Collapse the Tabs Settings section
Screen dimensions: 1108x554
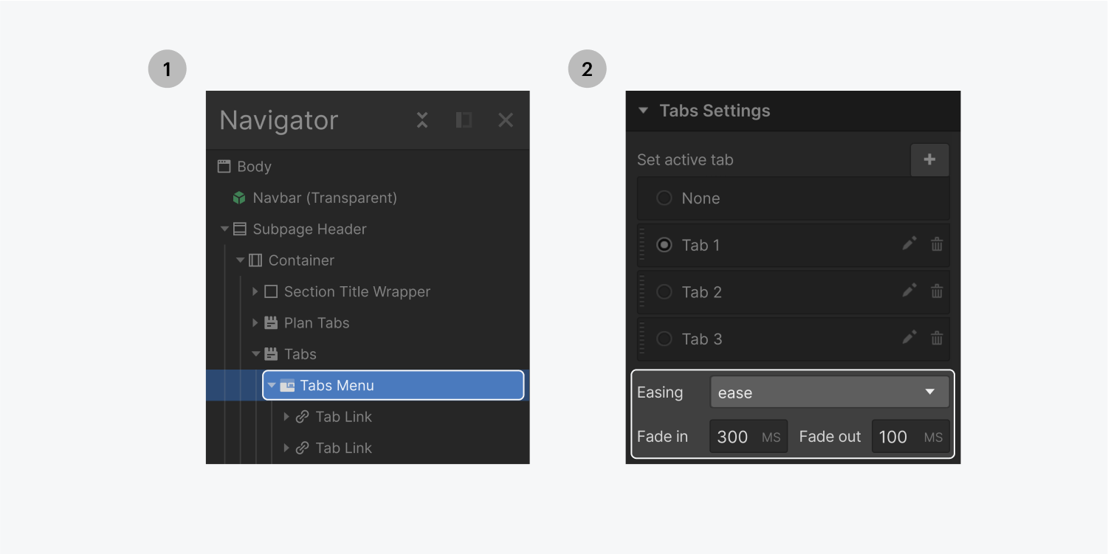click(x=642, y=111)
